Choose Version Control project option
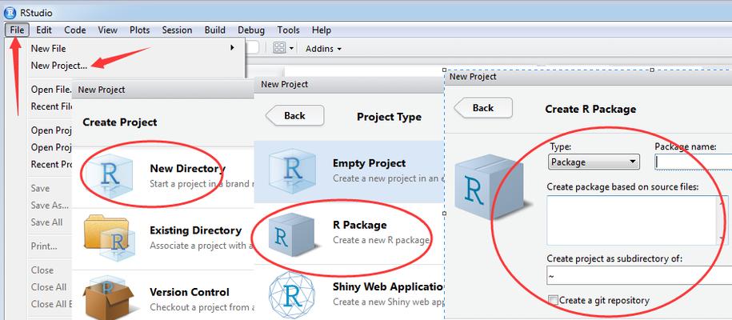 (x=163, y=296)
